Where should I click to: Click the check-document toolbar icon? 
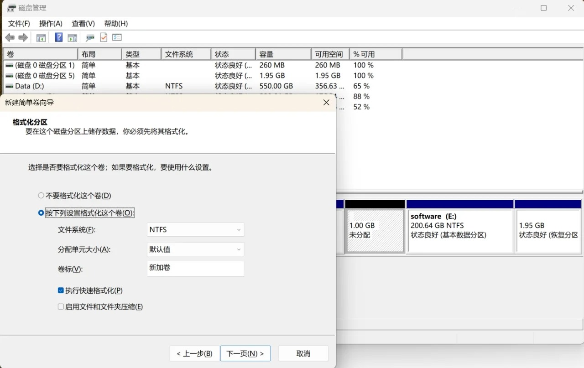(103, 37)
